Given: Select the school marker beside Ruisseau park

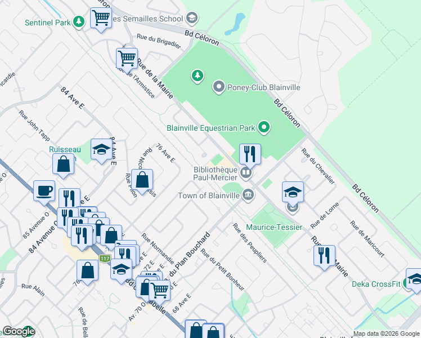Looking at the screenshot, I should (x=101, y=150).
